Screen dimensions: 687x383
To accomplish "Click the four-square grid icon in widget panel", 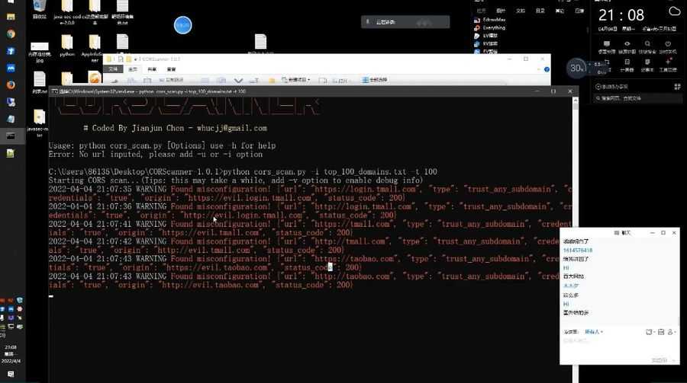I will pyautogui.click(x=677, y=87).
